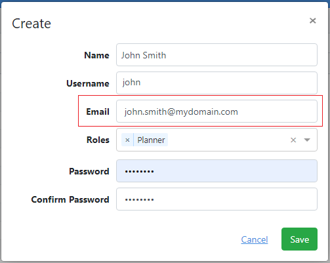Clear all selected roles
This screenshot has height=263, width=330.
(293, 140)
